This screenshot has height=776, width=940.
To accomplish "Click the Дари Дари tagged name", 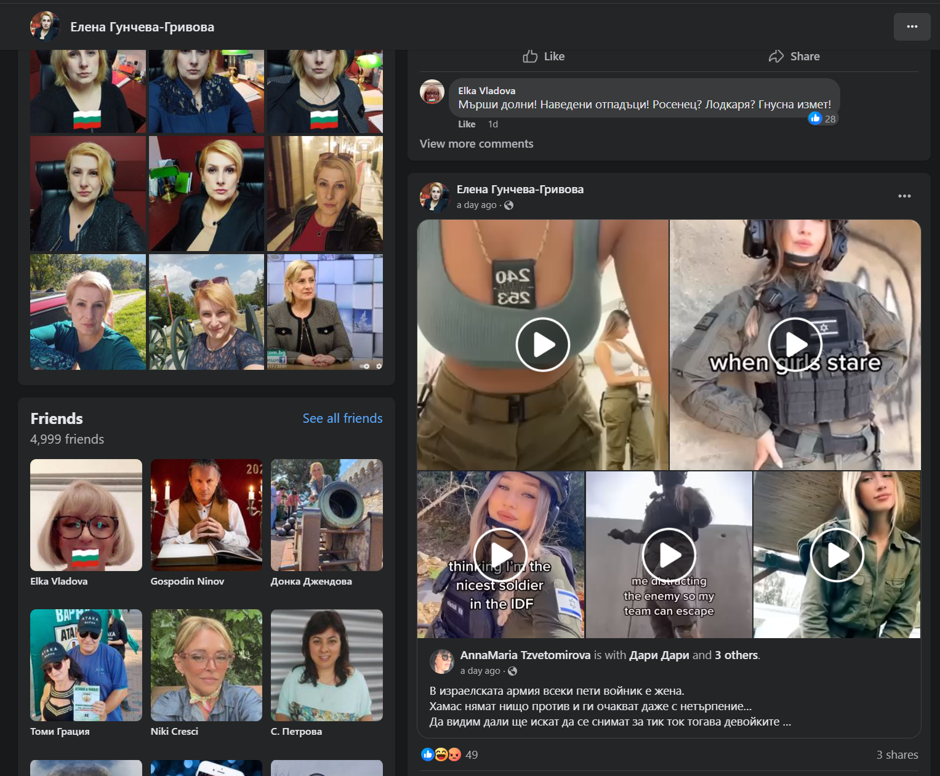I will click(x=659, y=655).
